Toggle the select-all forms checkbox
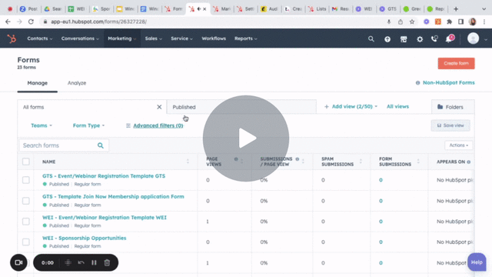This screenshot has width=492, height=277. 26,162
